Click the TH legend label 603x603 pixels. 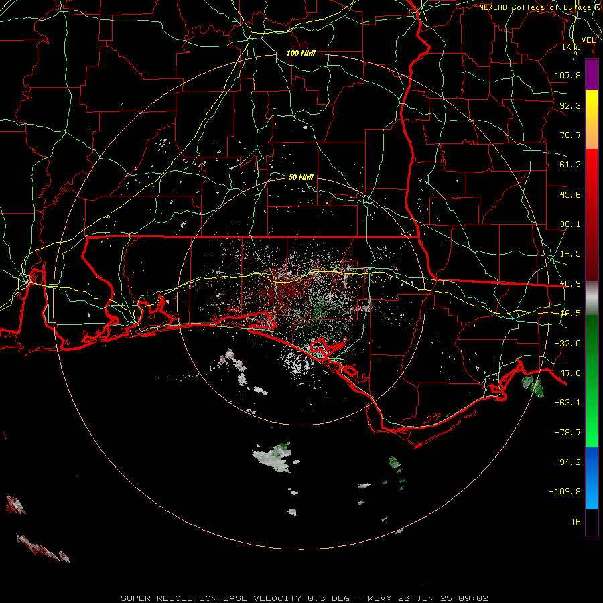pyautogui.click(x=576, y=522)
